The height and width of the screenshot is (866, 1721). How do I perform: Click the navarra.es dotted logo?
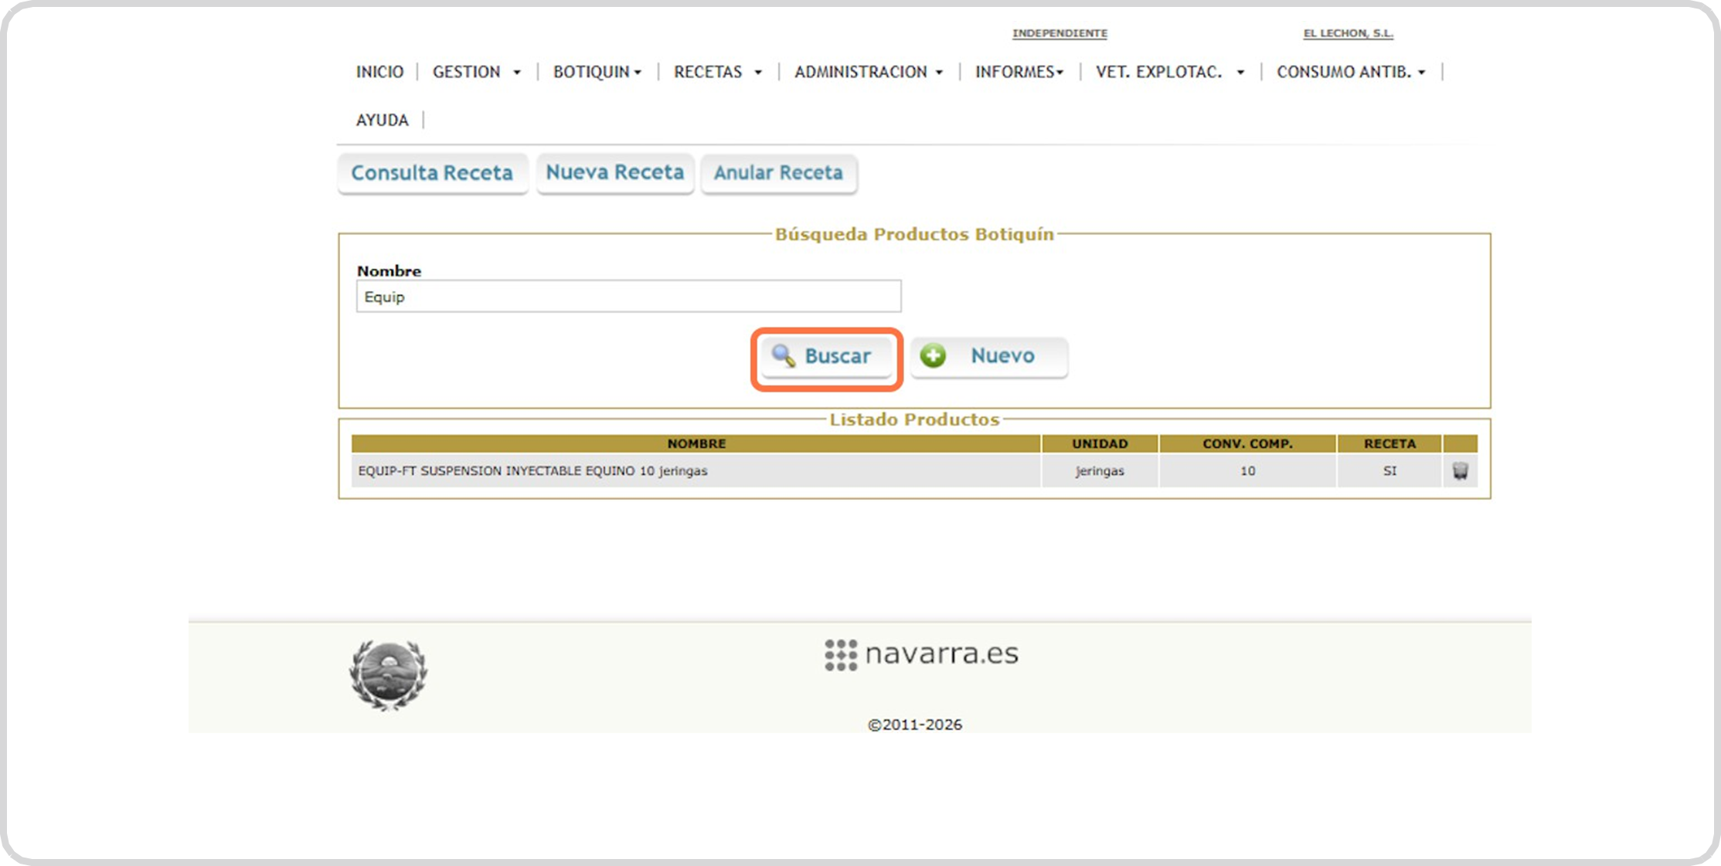pos(921,654)
